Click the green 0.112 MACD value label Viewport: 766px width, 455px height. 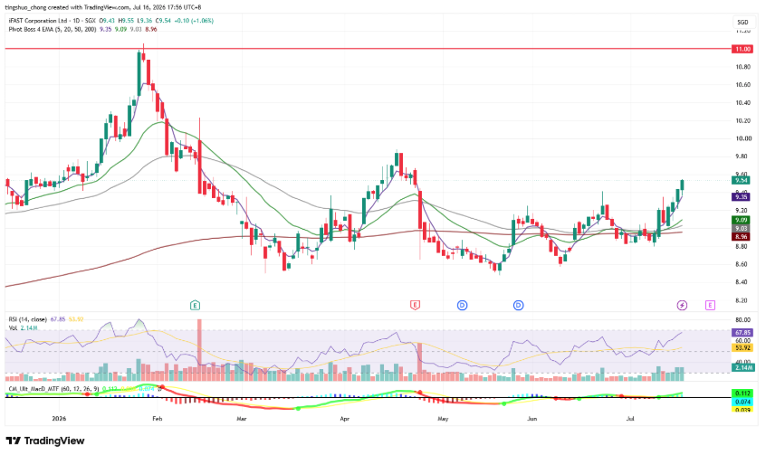(742, 393)
